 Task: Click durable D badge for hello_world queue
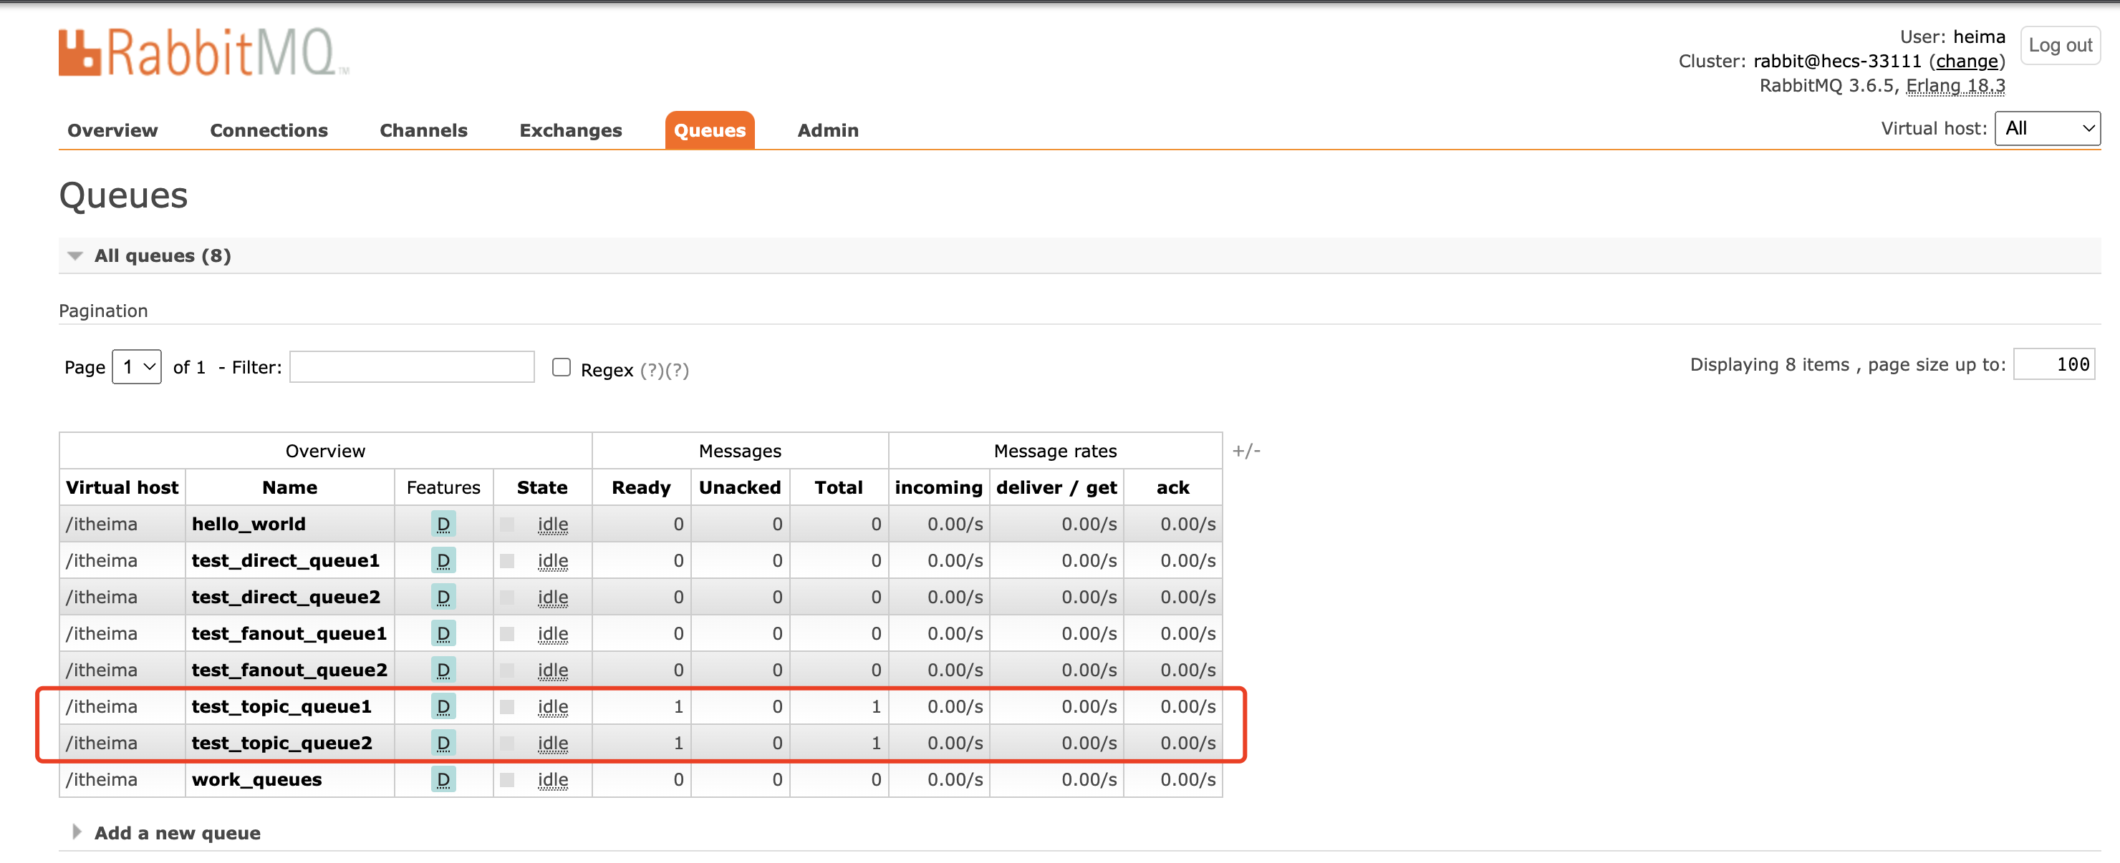tap(443, 524)
